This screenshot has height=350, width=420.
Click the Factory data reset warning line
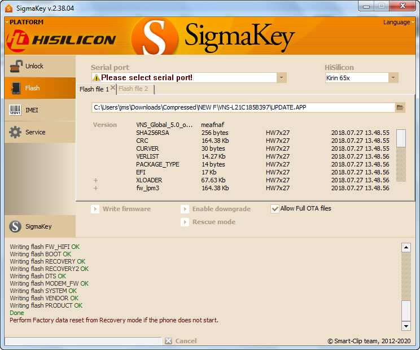click(114, 320)
